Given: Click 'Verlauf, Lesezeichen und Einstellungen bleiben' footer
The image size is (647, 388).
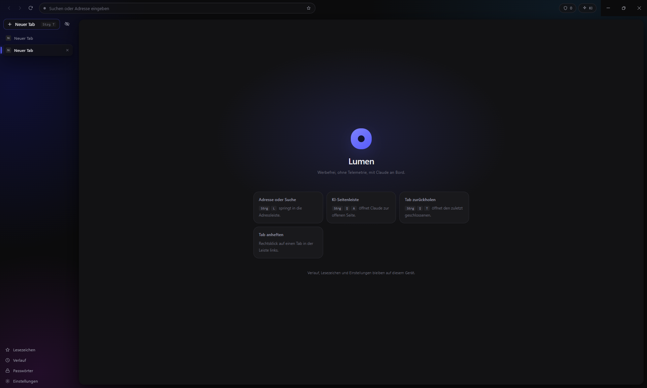Looking at the screenshot, I should click(361, 273).
